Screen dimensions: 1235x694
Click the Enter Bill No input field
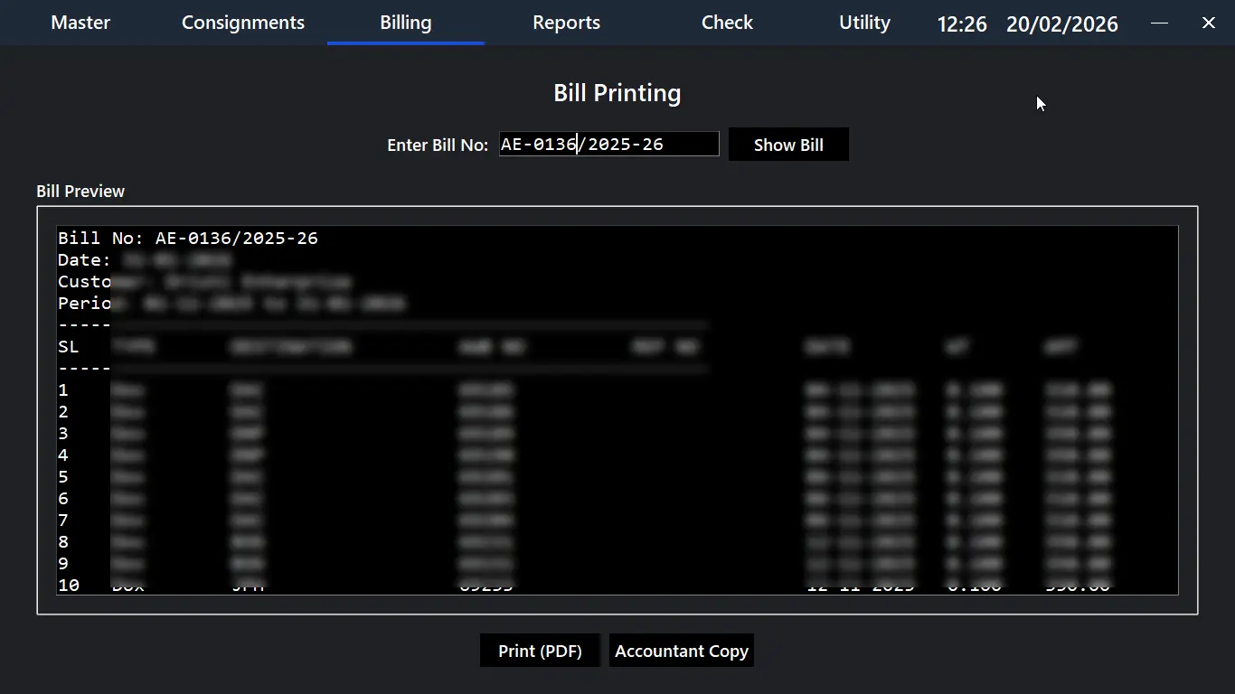pyautogui.click(x=608, y=144)
